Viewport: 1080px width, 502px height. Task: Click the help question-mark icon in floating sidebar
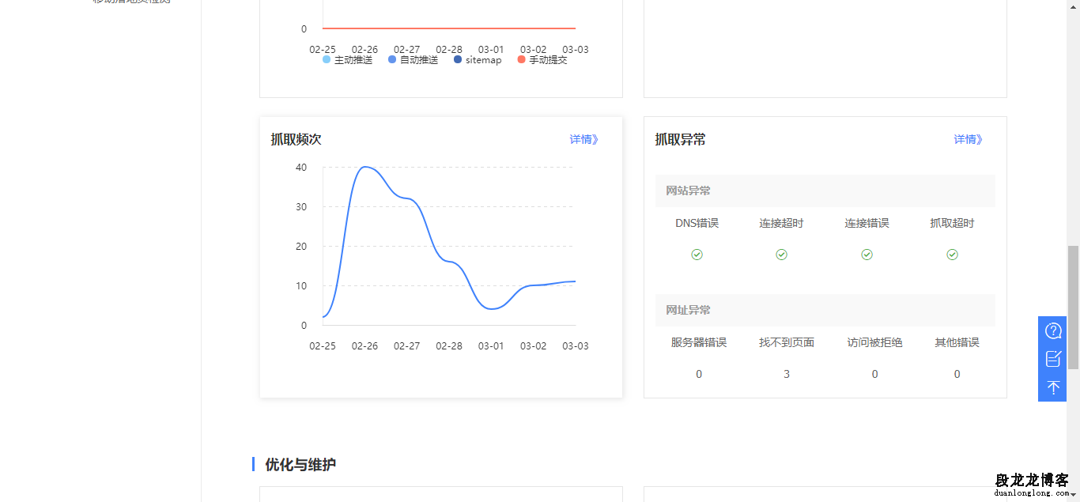[1052, 330]
